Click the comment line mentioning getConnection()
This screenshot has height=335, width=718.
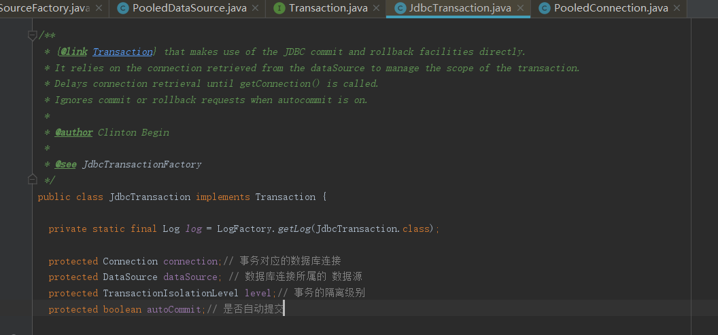[217, 84]
